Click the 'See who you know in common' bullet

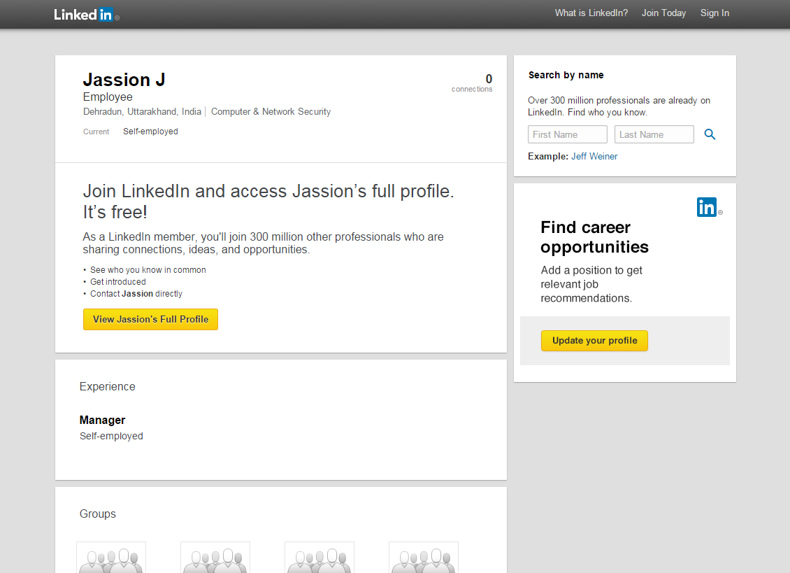click(148, 270)
